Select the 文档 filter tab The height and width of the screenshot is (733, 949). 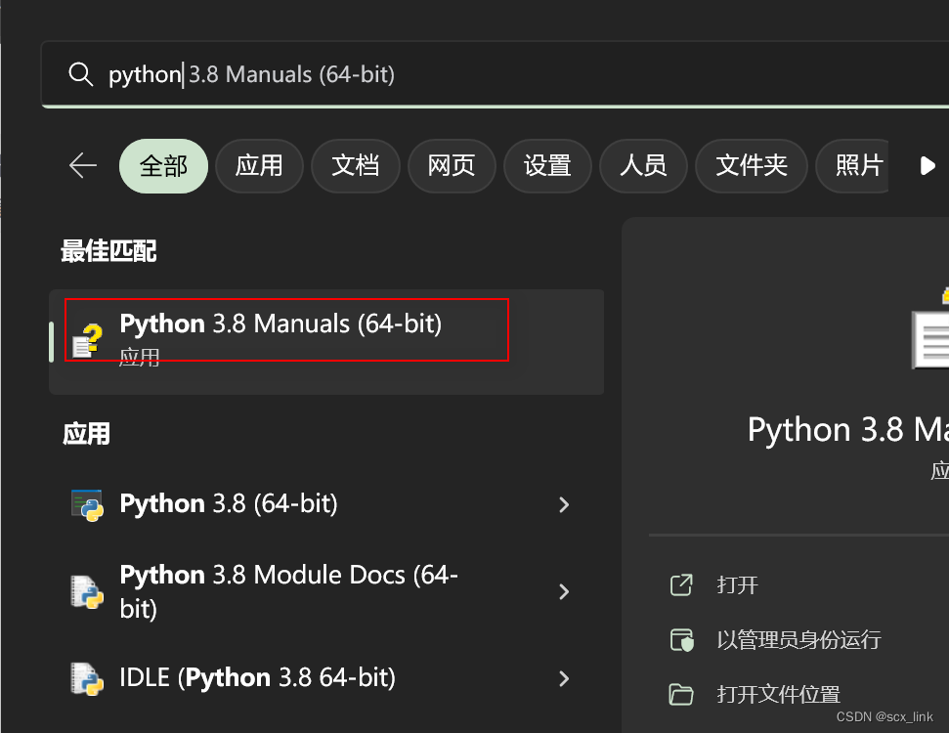pos(356,166)
